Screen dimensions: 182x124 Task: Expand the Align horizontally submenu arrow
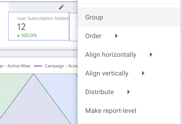coord(151,55)
